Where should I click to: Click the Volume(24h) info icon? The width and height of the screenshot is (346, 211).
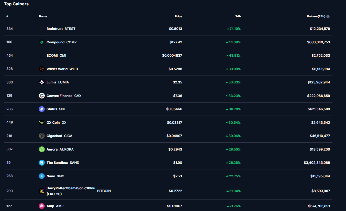click(x=328, y=17)
